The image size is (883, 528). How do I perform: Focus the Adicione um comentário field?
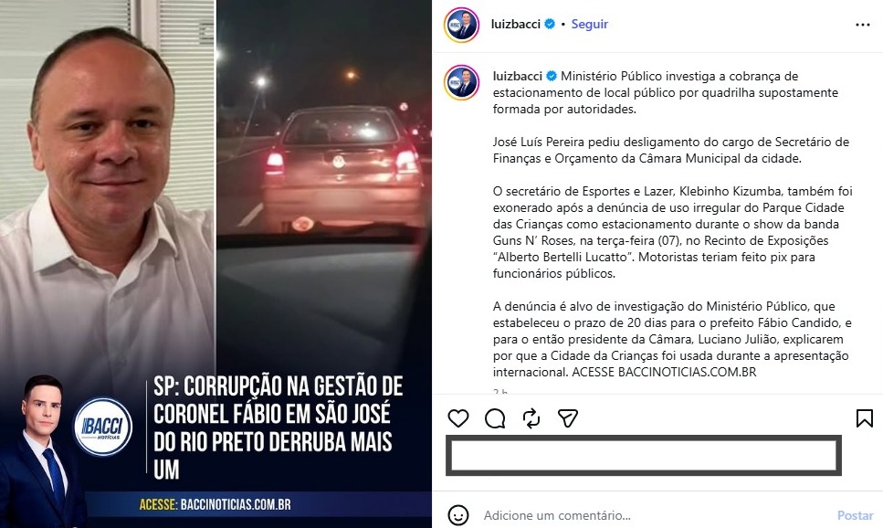pos(653,515)
